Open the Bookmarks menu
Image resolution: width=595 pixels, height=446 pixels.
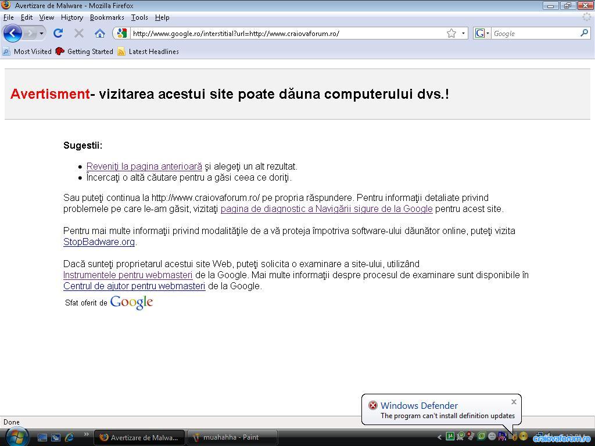(107, 17)
